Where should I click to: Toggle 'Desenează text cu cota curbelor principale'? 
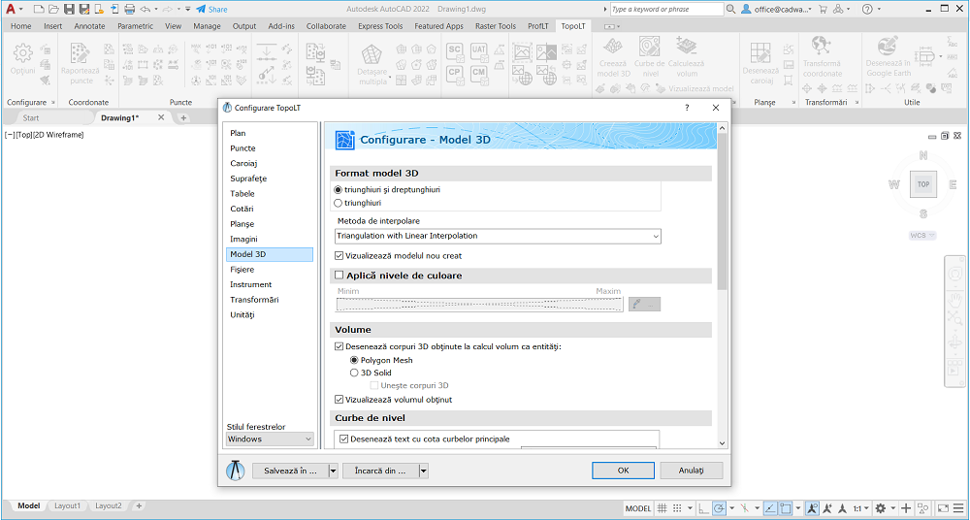(344, 439)
